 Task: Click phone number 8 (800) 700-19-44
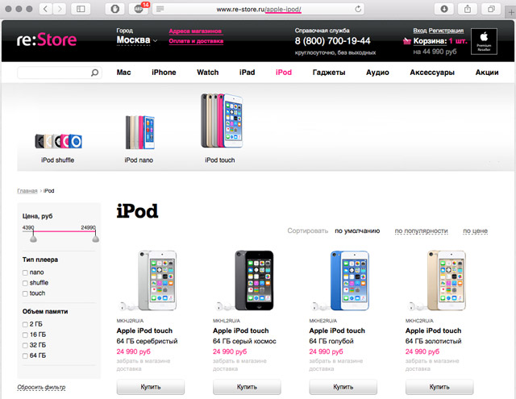(332, 41)
